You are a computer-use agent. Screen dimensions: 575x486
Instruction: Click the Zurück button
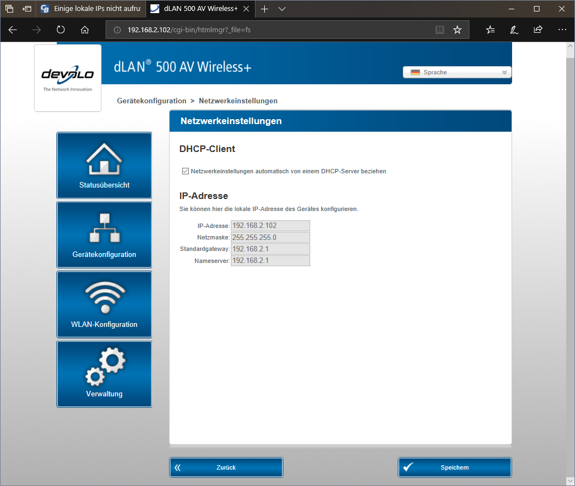coord(226,467)
